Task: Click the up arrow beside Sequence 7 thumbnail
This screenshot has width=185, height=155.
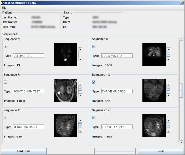Action: click(x=80, y=49)
